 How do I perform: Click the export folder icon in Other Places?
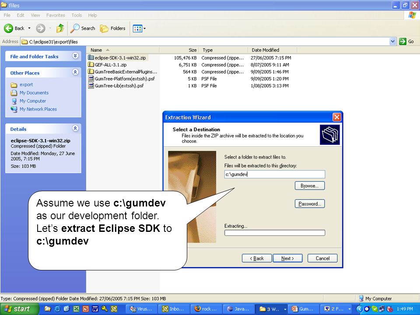tap(14, 85)
